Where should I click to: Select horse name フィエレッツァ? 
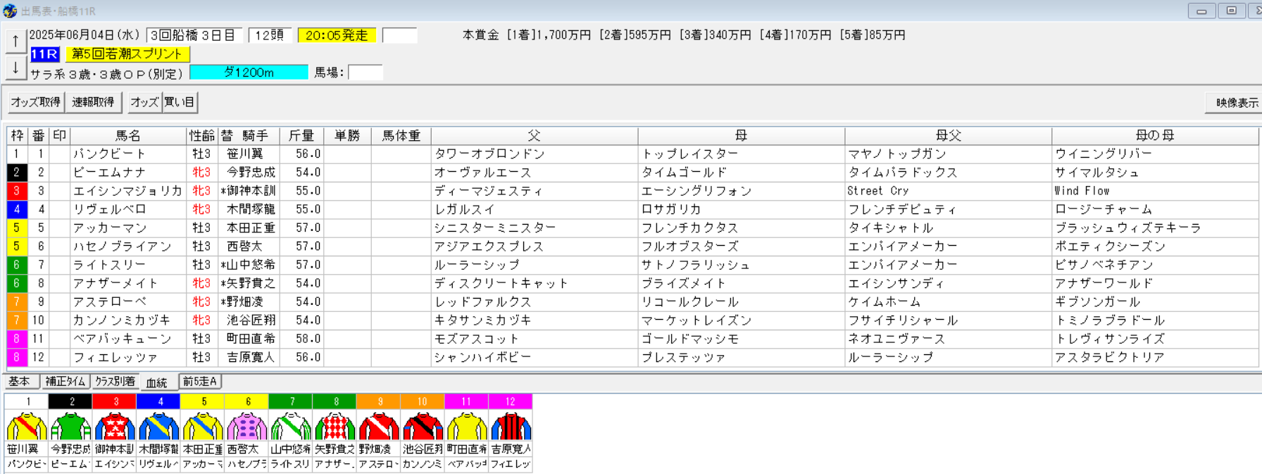116,357
